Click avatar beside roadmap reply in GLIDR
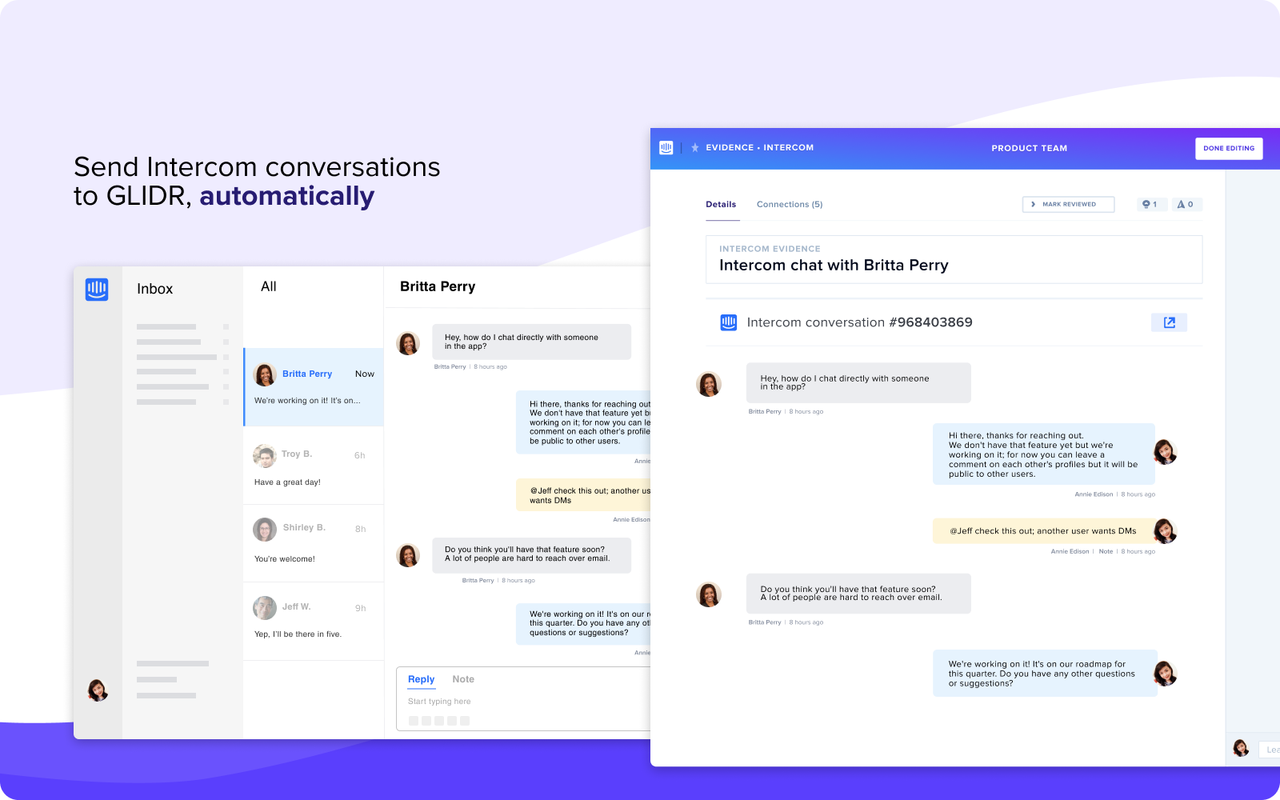This screenshot has height=800, width=1280. [1165, 674]
